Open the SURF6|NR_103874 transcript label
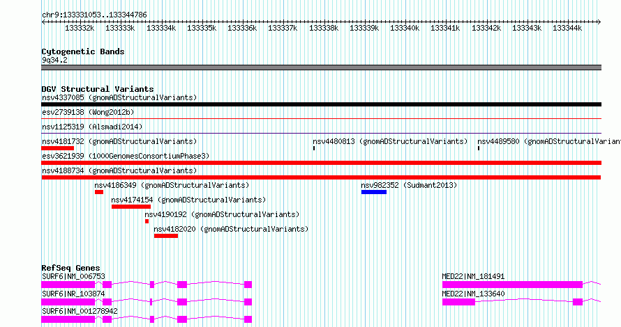This screenshot has height=327, width=621. click(x=73, y=294)
